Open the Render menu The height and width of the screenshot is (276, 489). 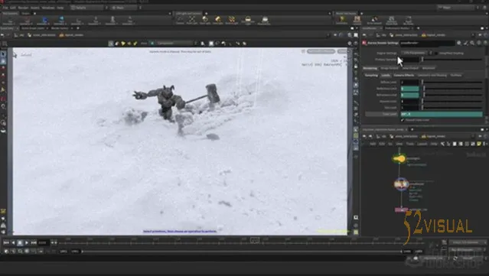23,8
